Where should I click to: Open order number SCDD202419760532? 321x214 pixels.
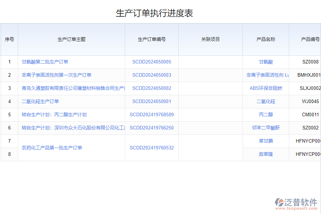[152, 148]
